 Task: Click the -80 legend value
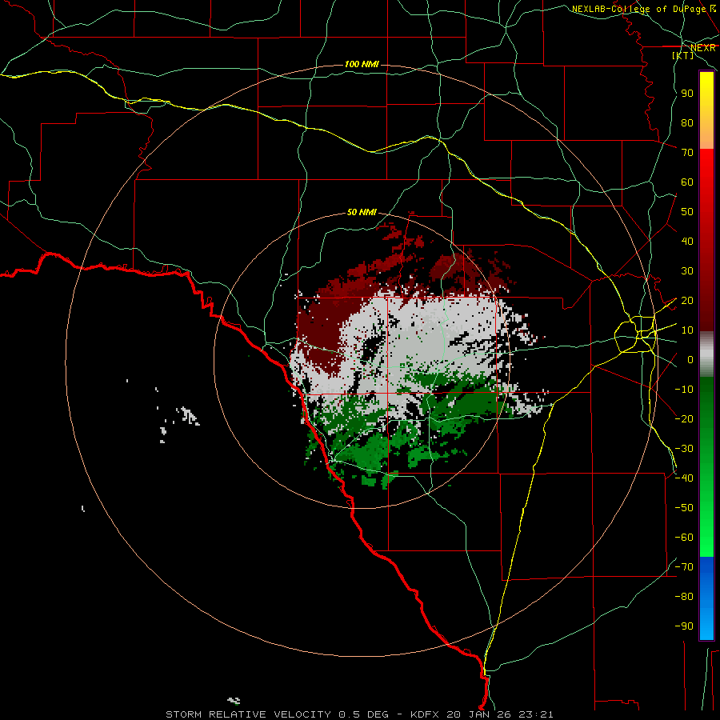(x=684, y=597)
